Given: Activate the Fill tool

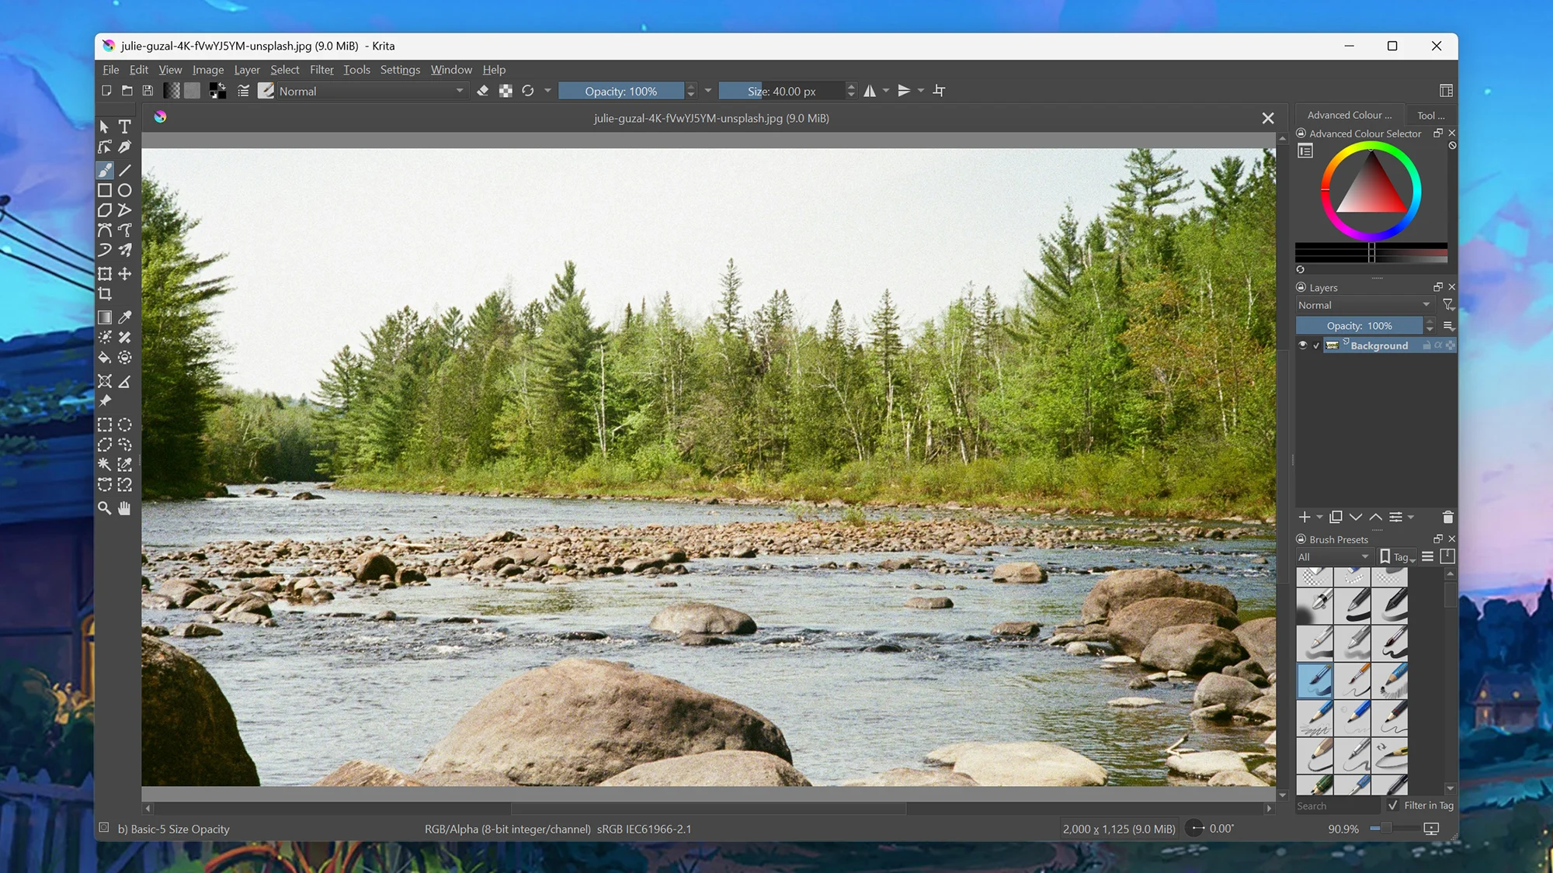Looking at the screenshot, I should [x=105, y=357].
